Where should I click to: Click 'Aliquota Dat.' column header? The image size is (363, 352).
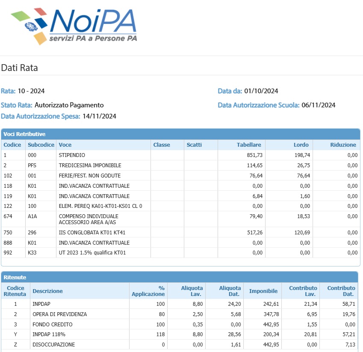coord(230,291)
